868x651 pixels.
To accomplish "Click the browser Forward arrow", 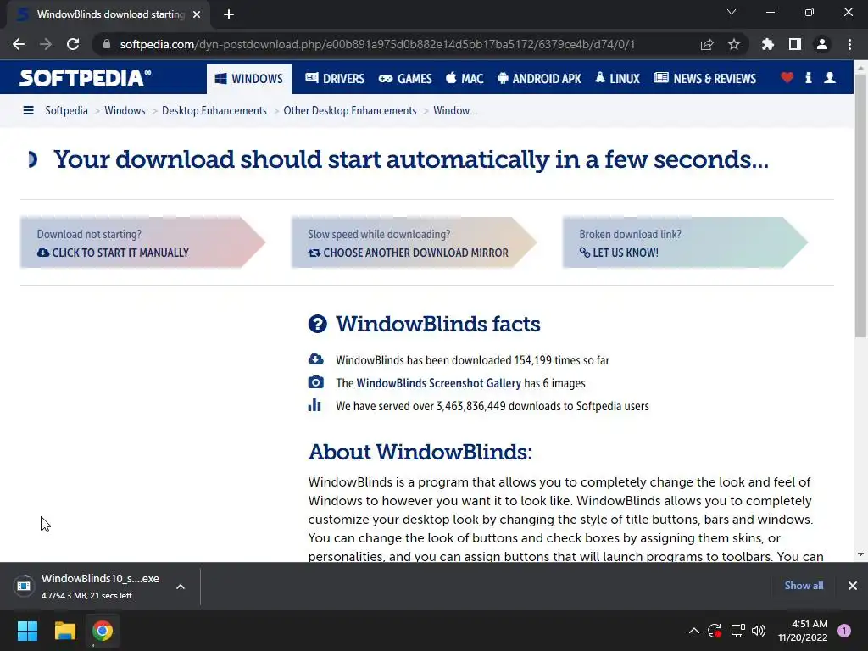I will [46, 44].
